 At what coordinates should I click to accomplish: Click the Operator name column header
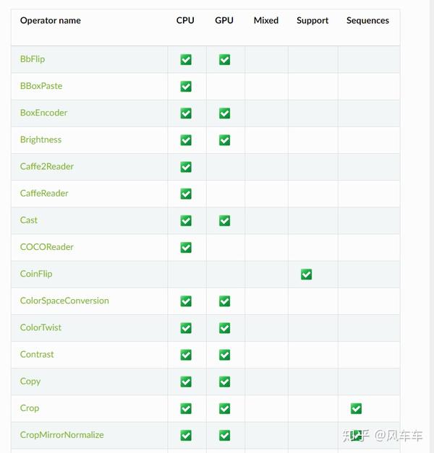click(x=51, y=21)
